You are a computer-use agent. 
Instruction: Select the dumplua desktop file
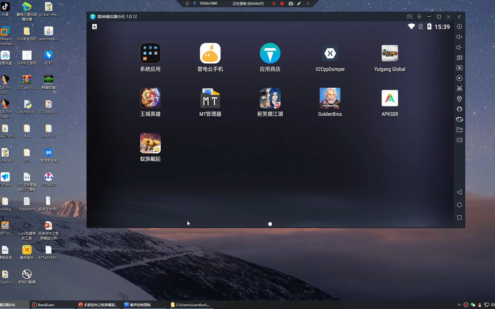pos(27,107)
